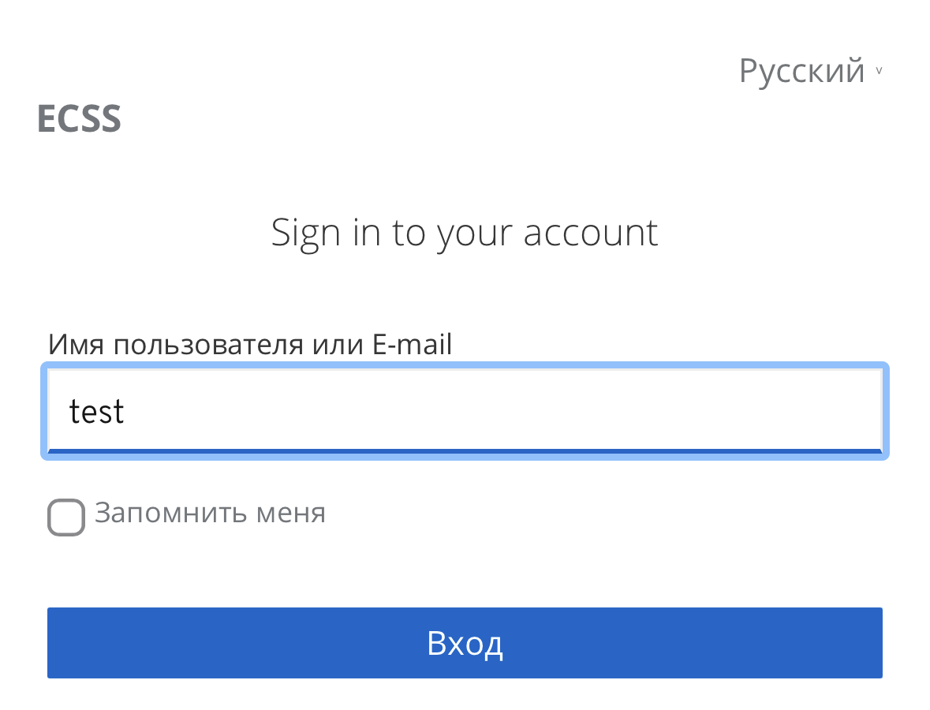
Task: Click the blue underline of the username field
Action: click(464, 451)
